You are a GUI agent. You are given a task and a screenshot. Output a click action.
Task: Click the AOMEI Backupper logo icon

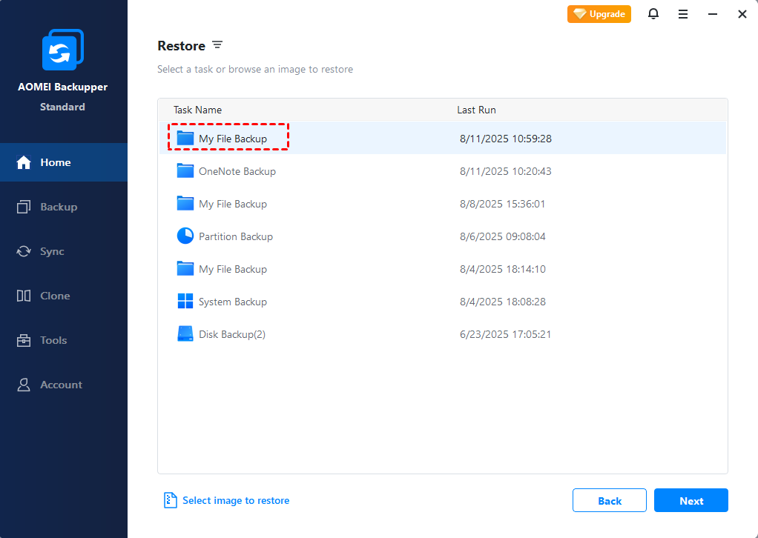[63, 52]
